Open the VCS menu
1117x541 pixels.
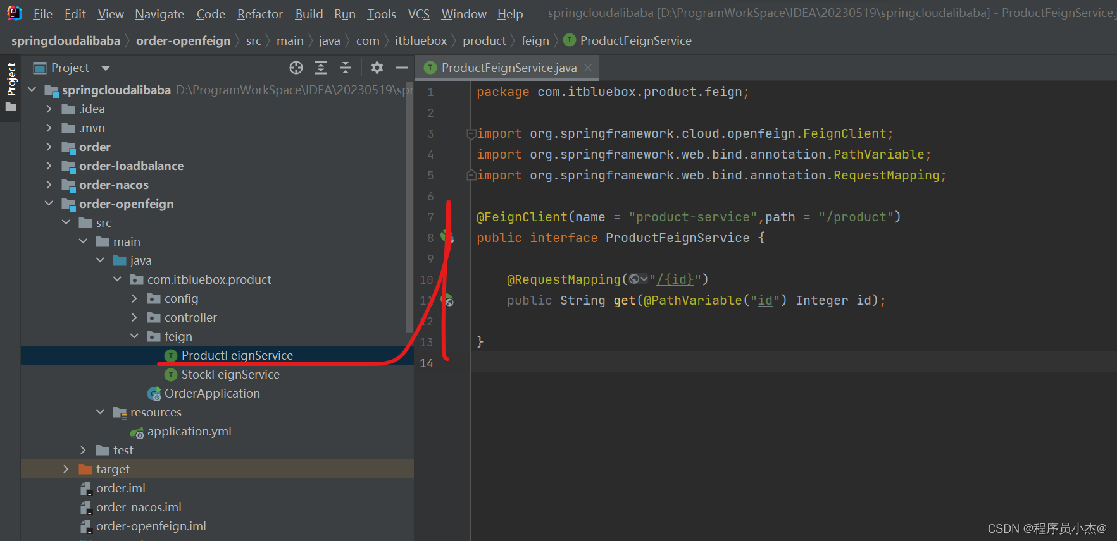(x=418, y=14)
